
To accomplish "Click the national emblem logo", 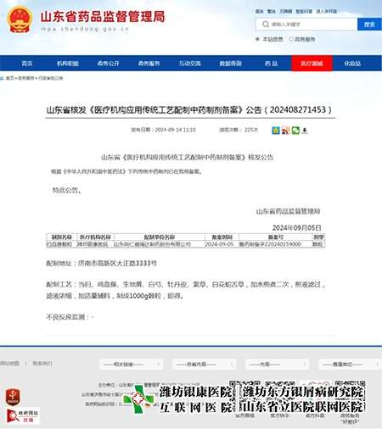I will click(x=20, y=19).
